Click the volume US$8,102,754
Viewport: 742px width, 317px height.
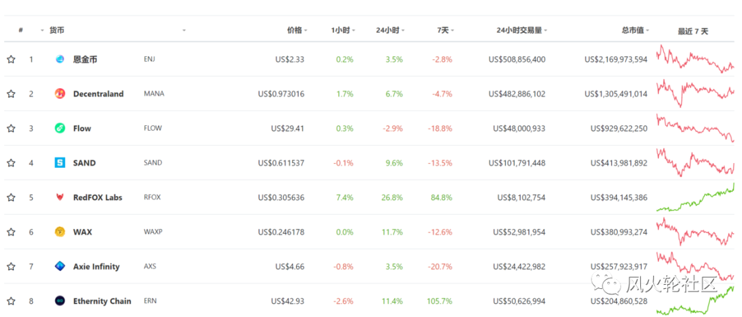click(521, 197)
